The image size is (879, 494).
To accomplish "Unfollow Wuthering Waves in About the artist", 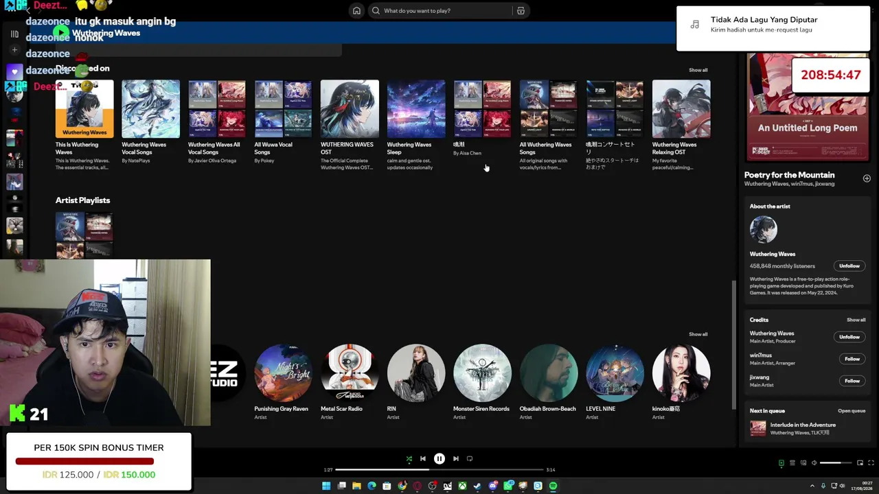I will tap(849, 266).
